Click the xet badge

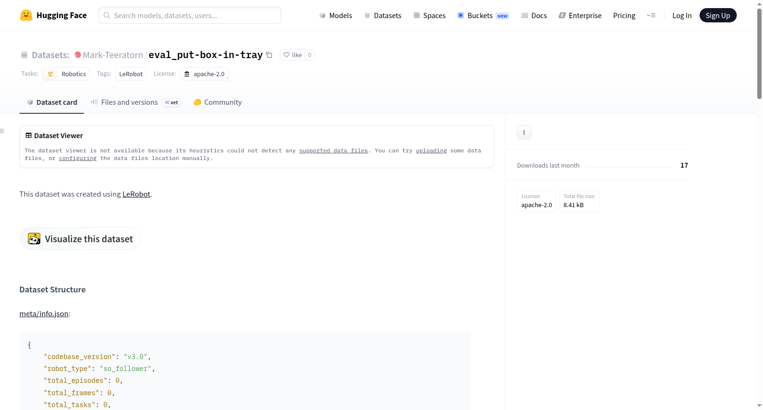tap(171, 102)
